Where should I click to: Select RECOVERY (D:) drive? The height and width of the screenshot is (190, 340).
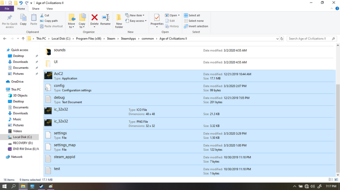[23, 143]
